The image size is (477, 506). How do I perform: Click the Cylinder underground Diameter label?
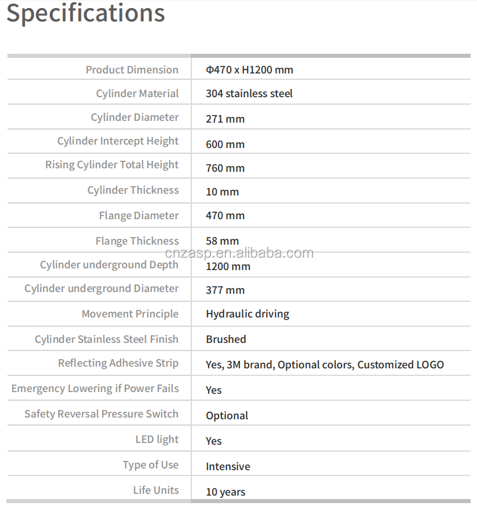(101, 289)
